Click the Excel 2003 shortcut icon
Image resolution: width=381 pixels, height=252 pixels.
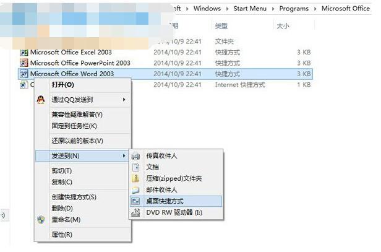click(x=24, y=52)
